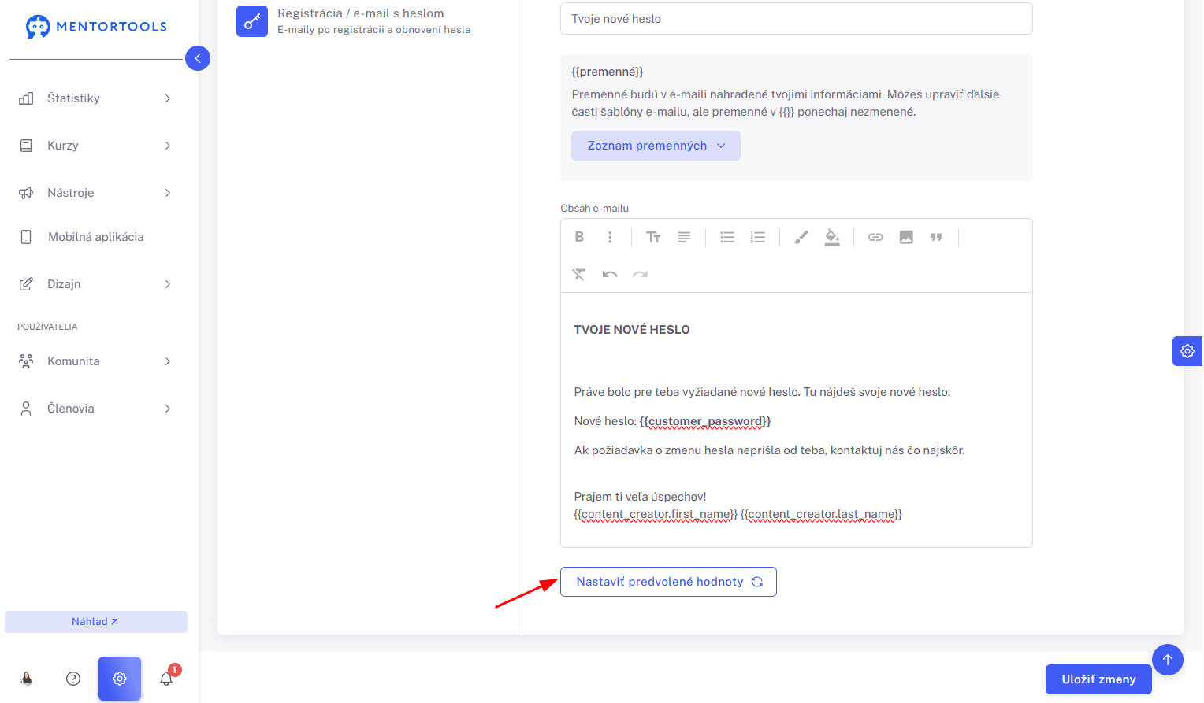Screen dimensions: 1204x703
Task: Open the font size tool in the editor
Action: click(x=653, y=237)
